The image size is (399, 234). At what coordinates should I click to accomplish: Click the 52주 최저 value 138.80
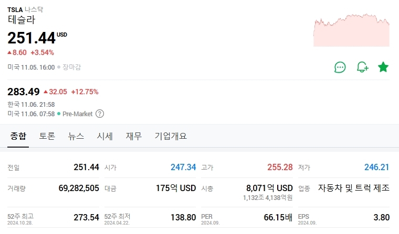point(183,217)
